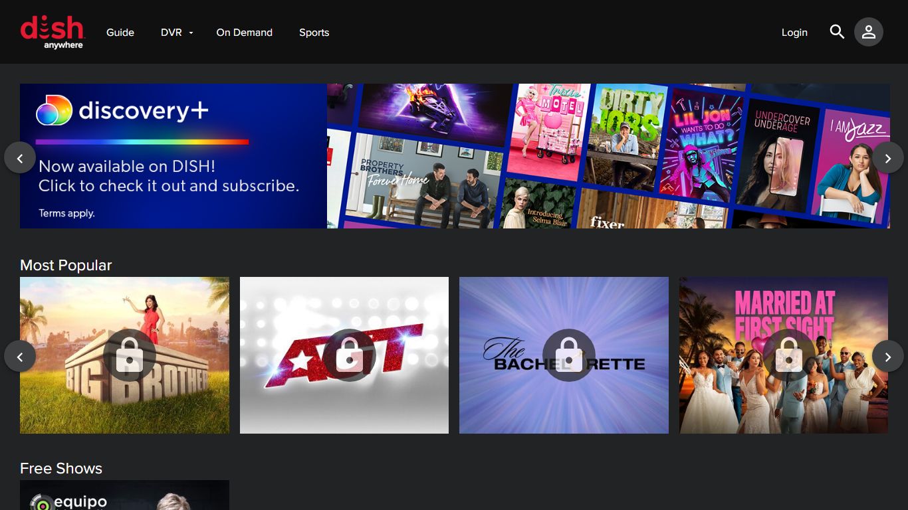Click 'Now available on DISH!' banner text

click(x=127, y=167)
